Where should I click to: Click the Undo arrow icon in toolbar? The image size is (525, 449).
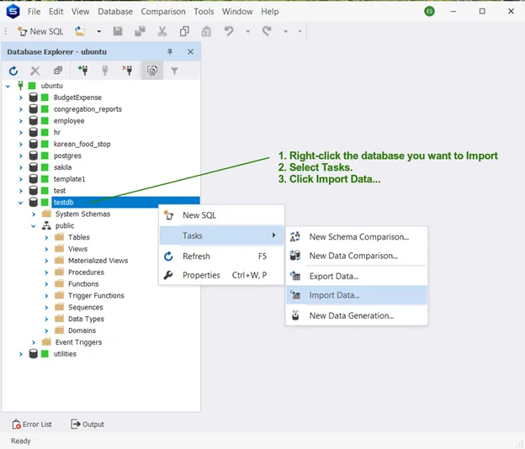(229, 31)
